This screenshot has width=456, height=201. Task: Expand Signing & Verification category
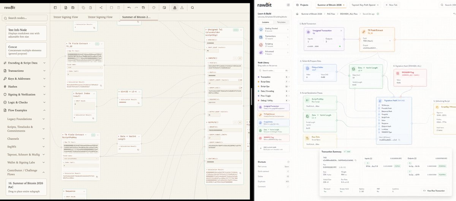(x=24, y=94)
